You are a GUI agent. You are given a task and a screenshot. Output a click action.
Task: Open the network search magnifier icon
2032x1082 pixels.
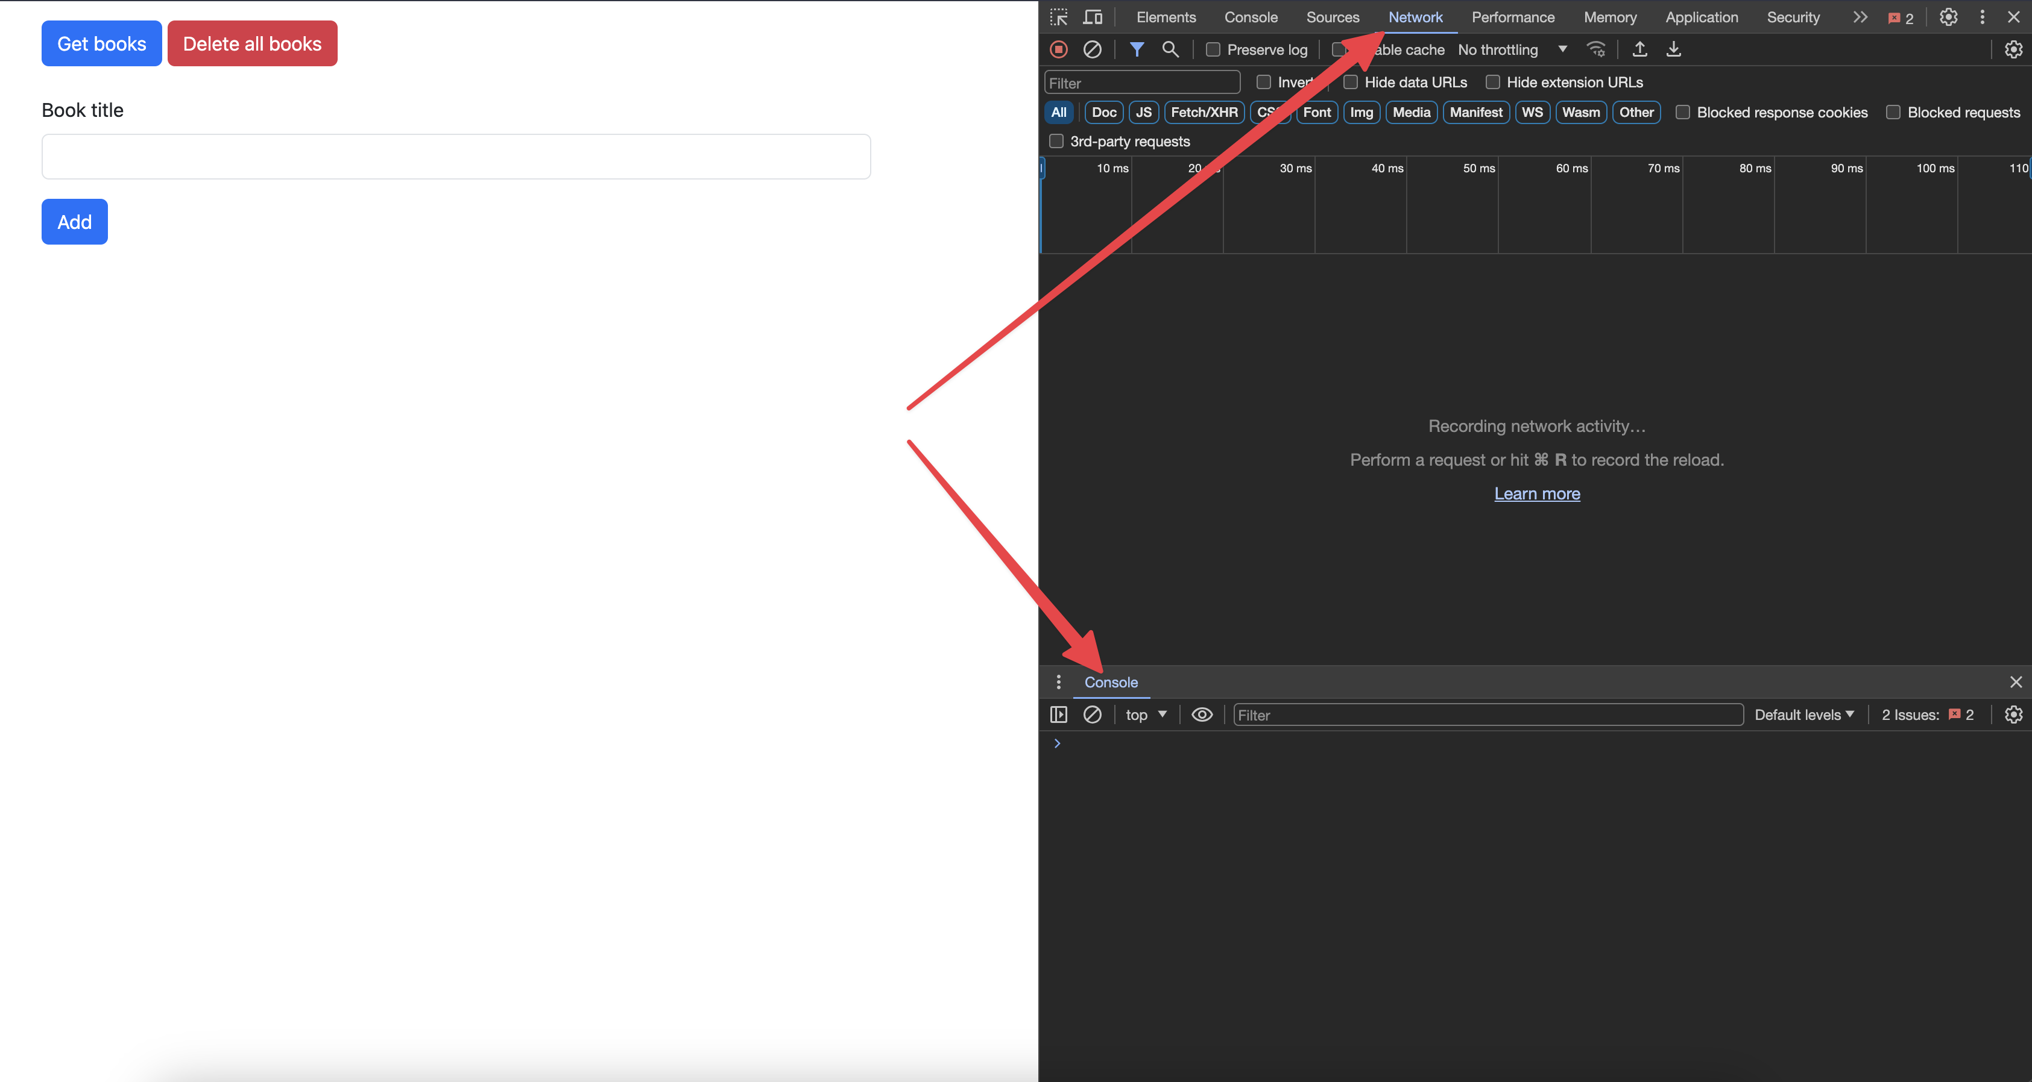1170,49
